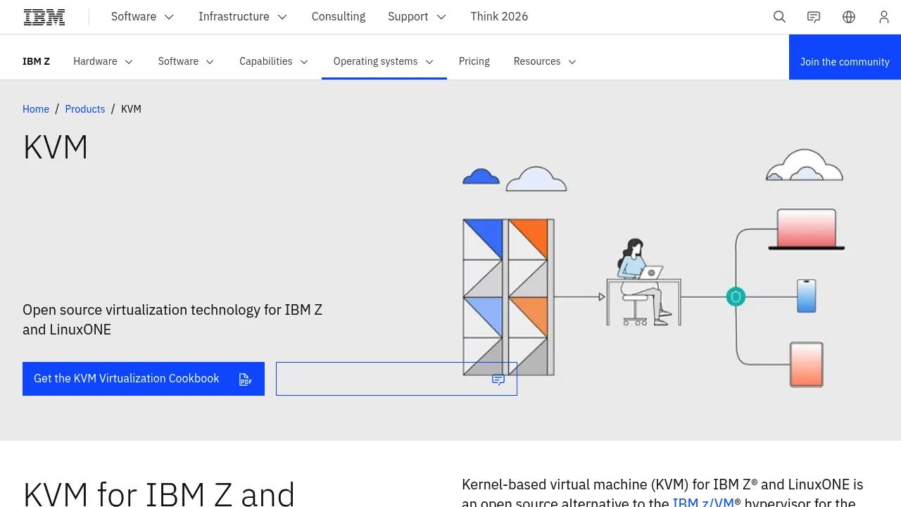Expand the IBM Z Software submenu
The width and height of the screenshot is (901, 507).
pyautogui.click(x=187, y=61)
